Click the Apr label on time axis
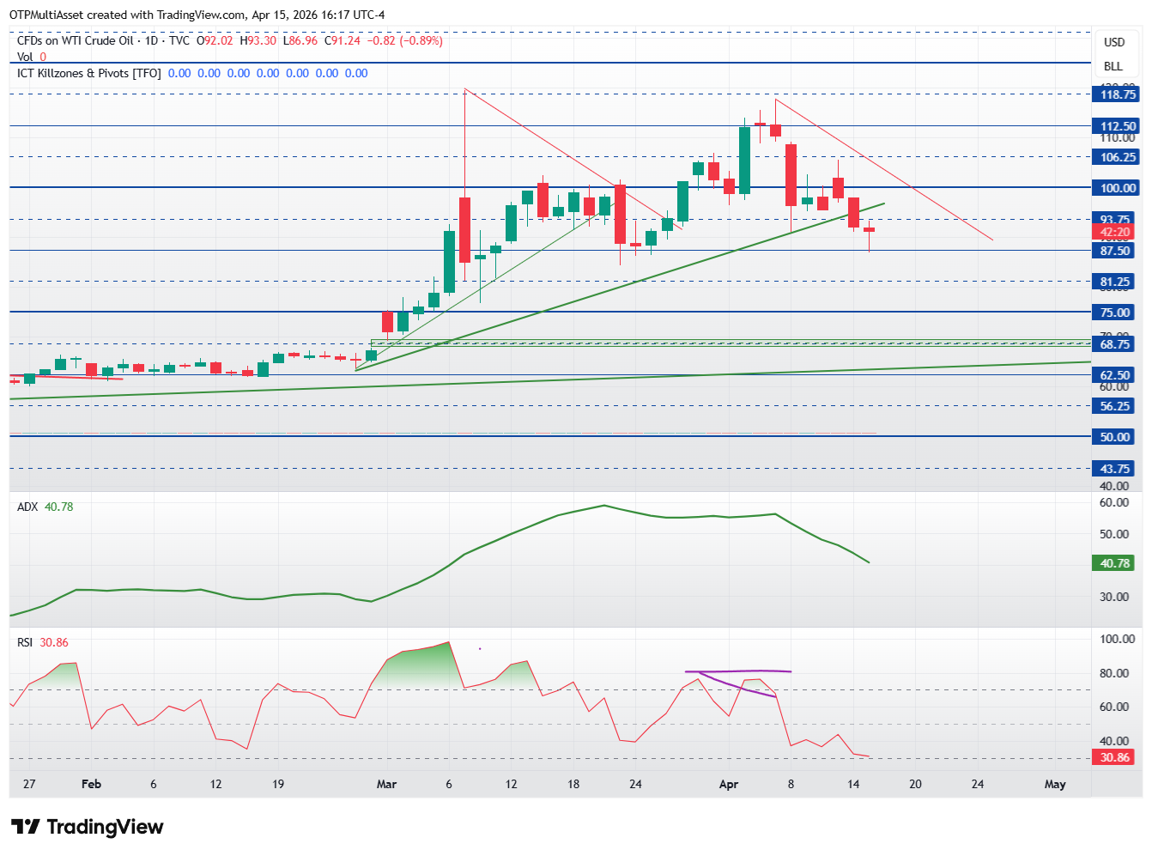The width and height of the screenshot is (1152, 856). pyautogui.click(x=729, y=784)
